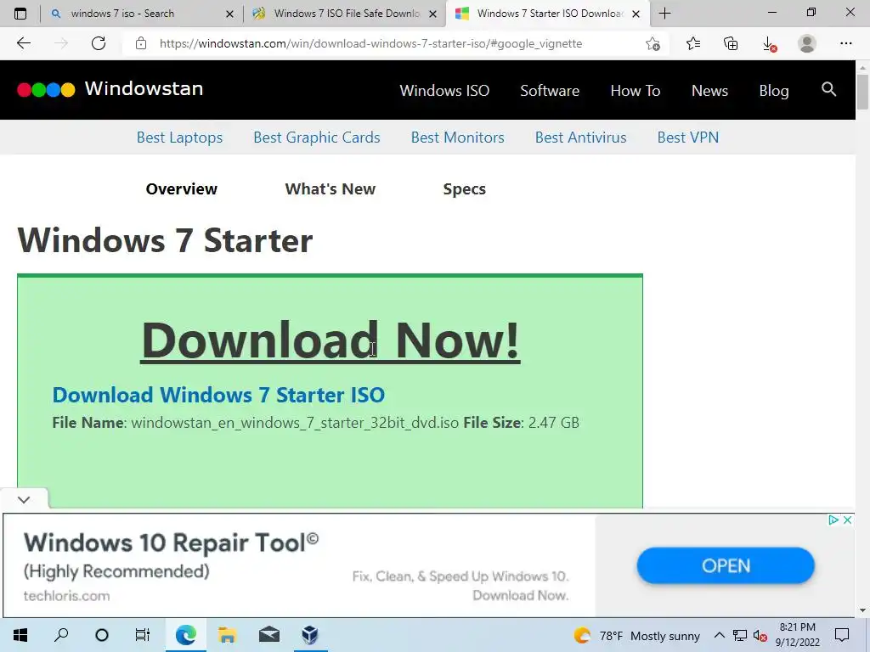This screenshot has width=870, height=652.
Task: Open the Best Antivirus link
Action: pos(581,138)
